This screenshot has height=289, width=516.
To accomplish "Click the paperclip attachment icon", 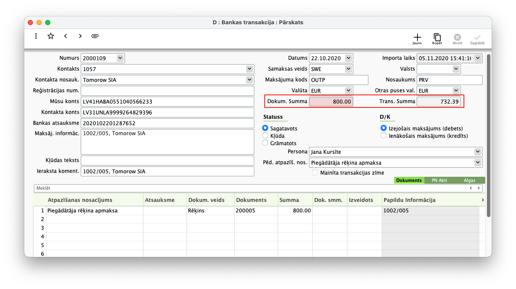I will point(95,36).
